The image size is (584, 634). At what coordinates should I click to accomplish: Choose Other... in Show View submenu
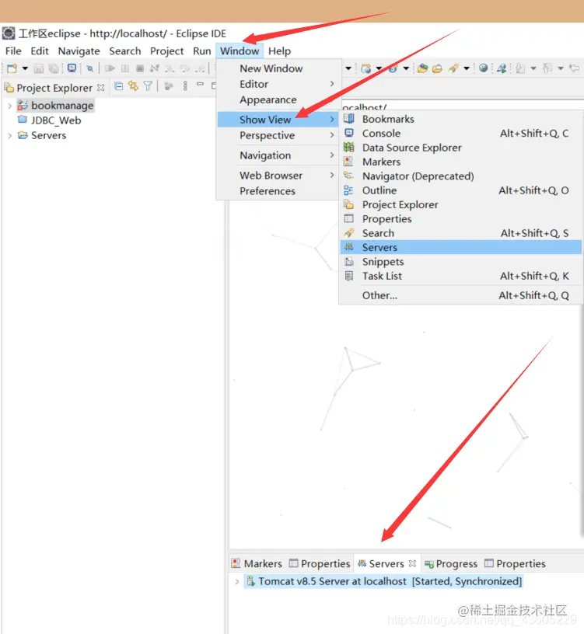point(461,295)
